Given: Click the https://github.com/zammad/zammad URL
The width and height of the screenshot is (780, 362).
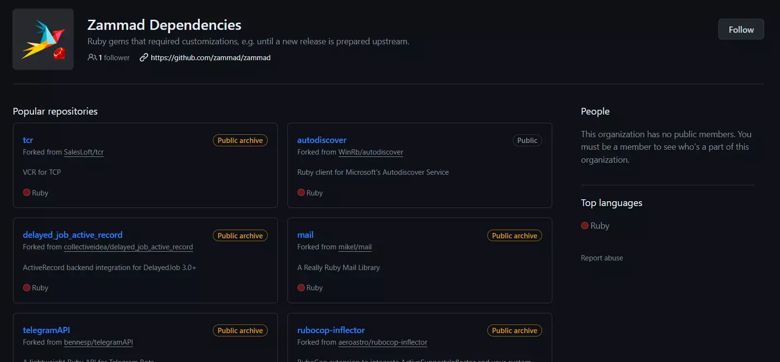Looking at the screenshot, I should (210, 57).
